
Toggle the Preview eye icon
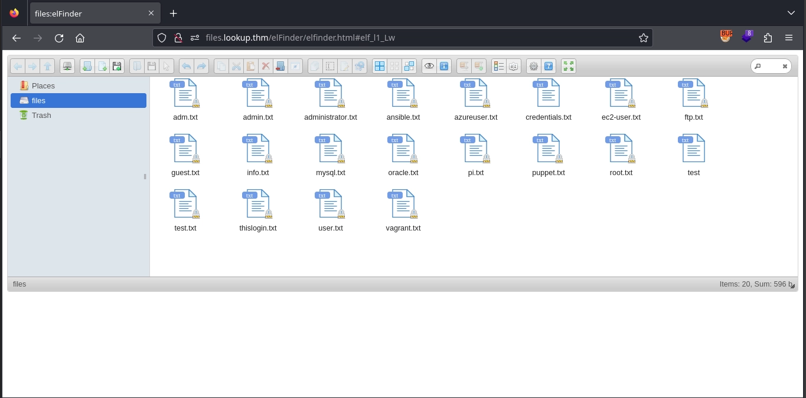(x=429, y=67)
